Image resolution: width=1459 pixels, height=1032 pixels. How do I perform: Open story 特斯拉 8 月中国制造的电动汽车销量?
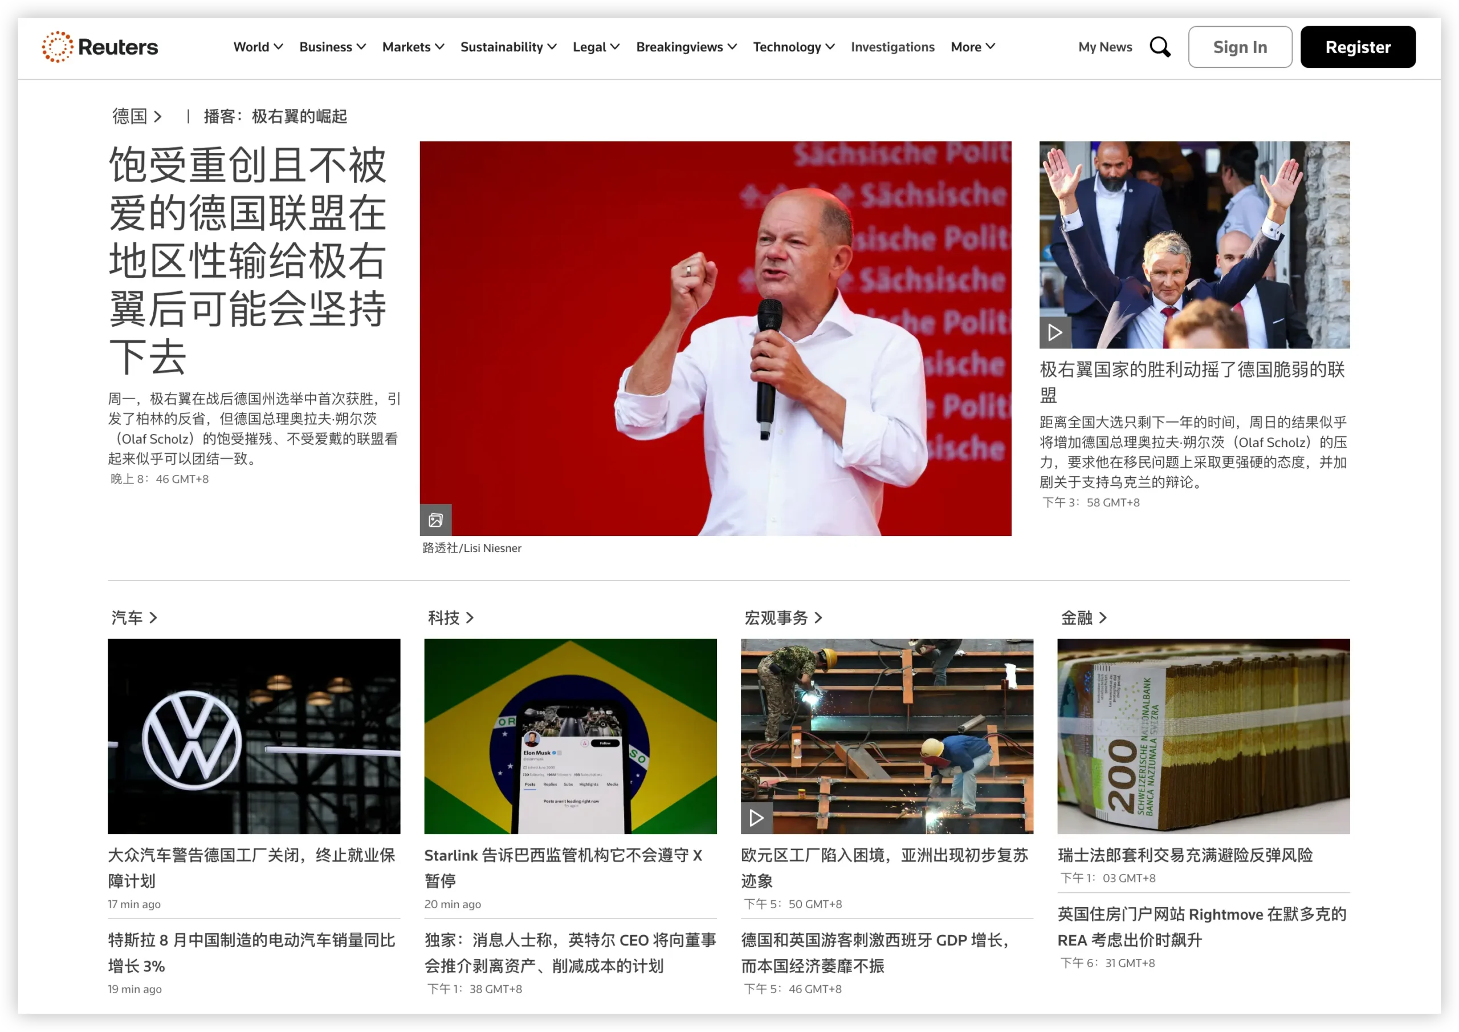(252, 953)
